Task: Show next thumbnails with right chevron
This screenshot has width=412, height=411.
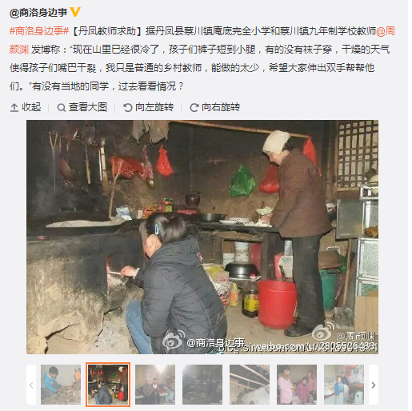Action: point(374,385)
